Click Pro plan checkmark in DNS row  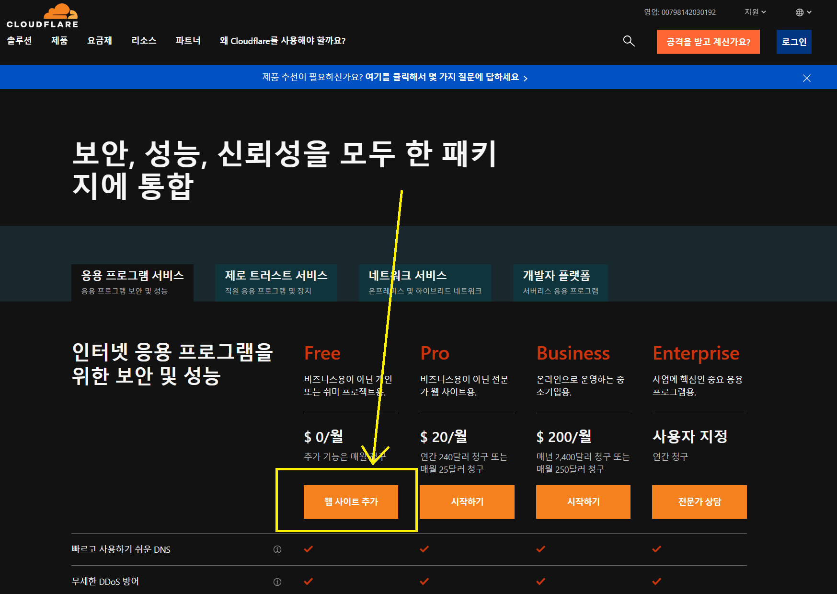click(x=424, y=549)
